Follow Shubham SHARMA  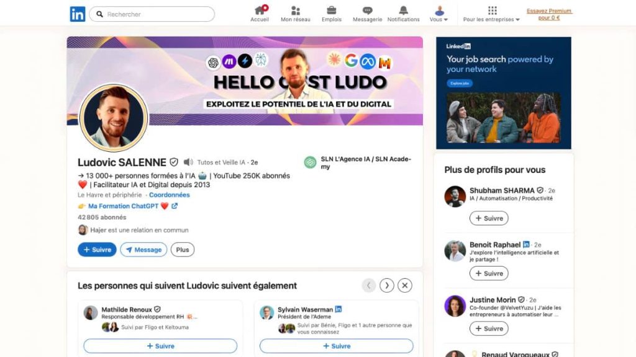point(489,218)
